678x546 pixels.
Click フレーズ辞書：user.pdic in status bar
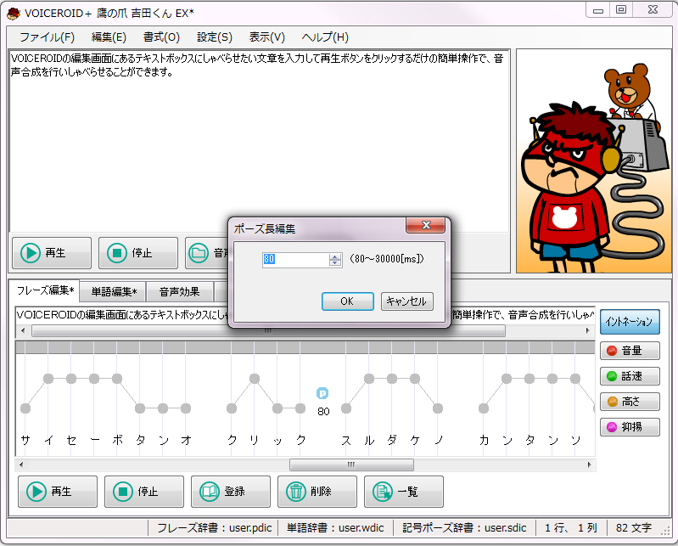(214, 528)
